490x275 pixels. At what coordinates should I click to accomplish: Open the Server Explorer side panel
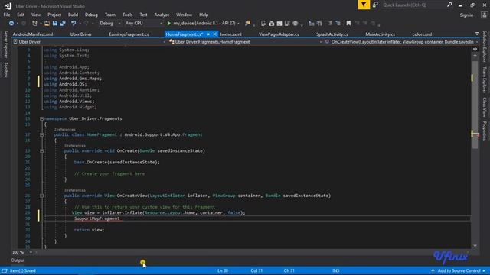(x=5, y=44)
